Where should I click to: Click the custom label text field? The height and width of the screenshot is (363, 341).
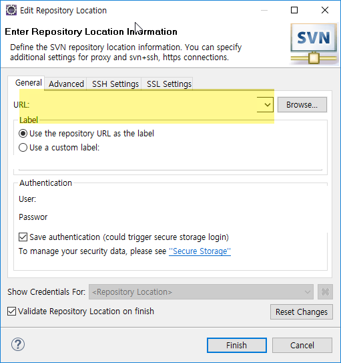point(170,163)
